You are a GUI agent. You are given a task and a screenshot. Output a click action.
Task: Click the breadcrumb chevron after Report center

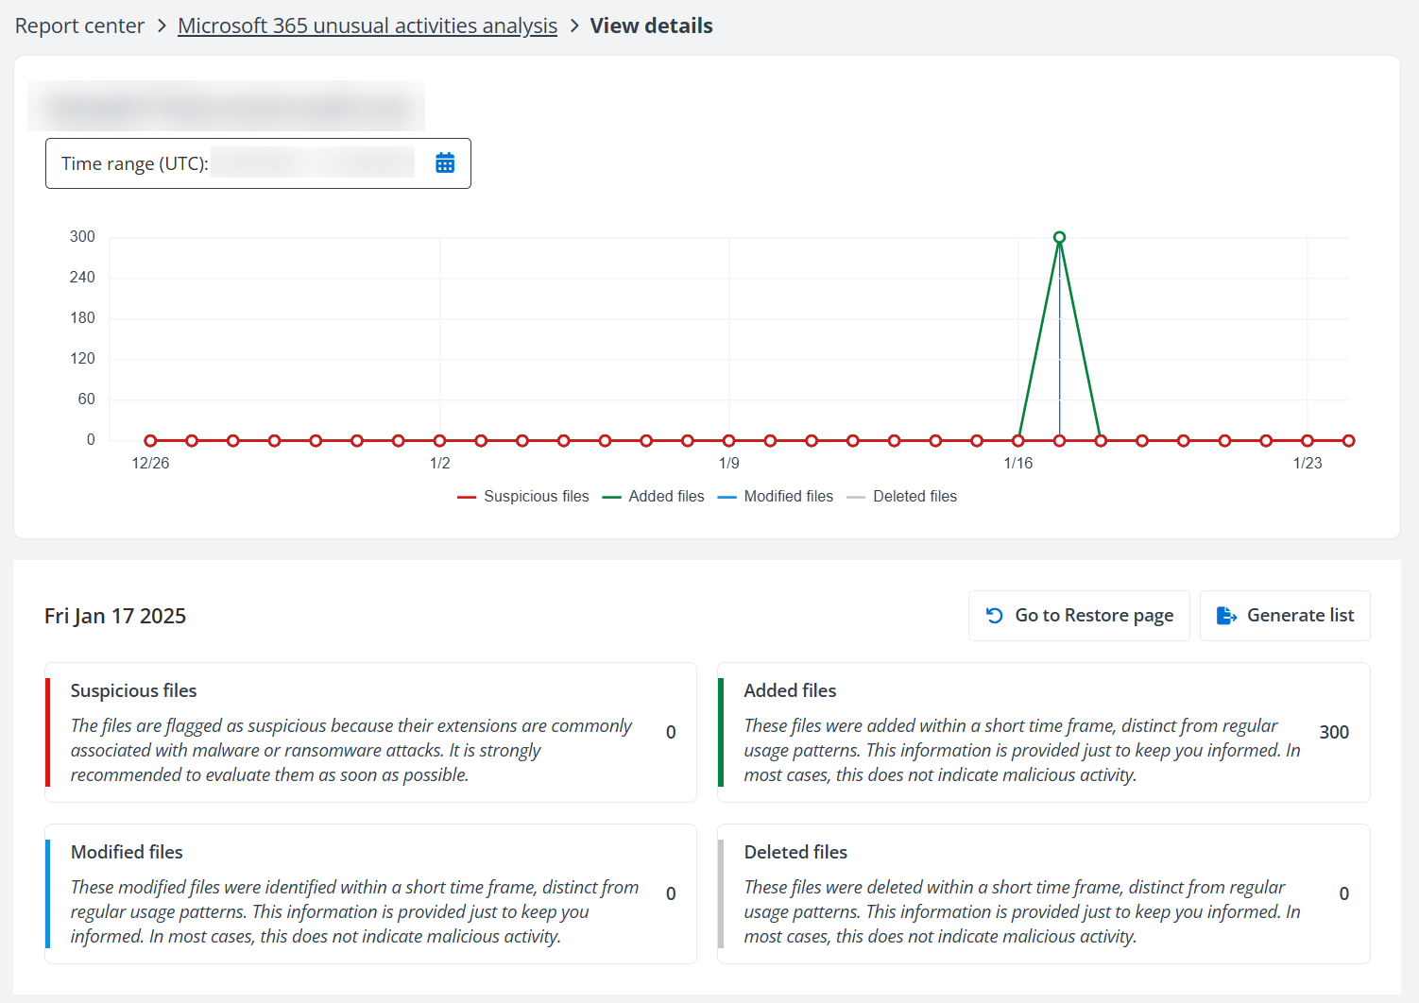pyautogui.click(x=161, y=26)
